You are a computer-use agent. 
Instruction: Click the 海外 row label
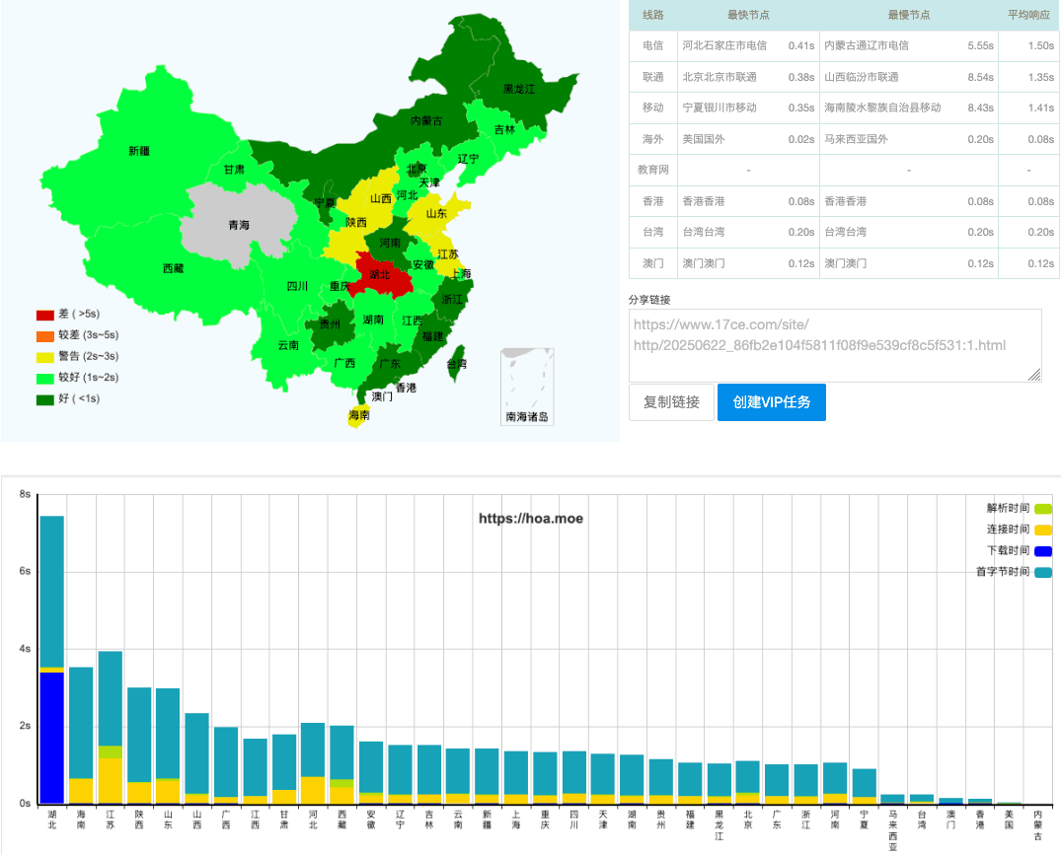(653, 139)
